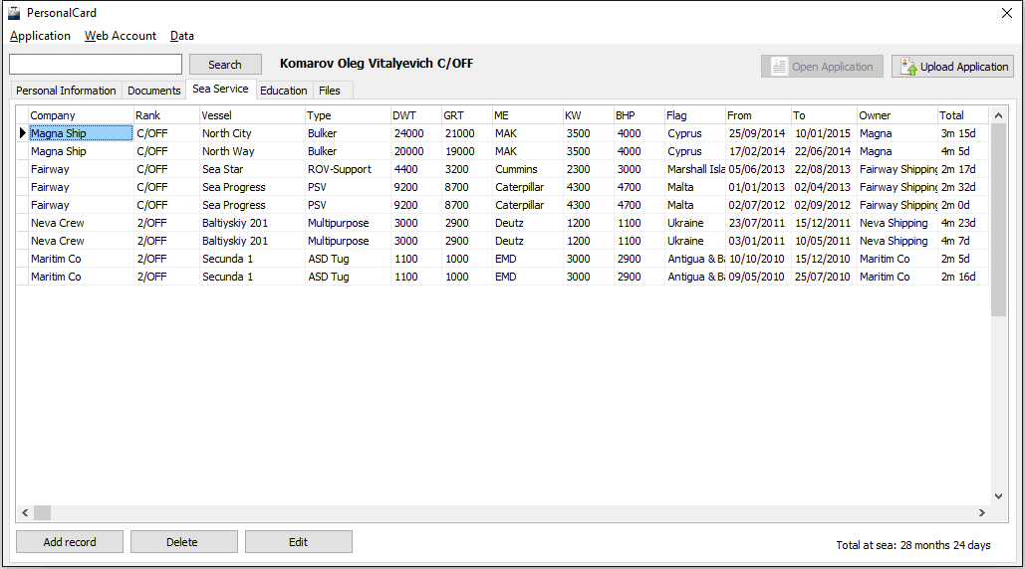This screenshot has height=569, width=1025.
Task: Click the 2m 32d total cell
Action: pos(963,187)
